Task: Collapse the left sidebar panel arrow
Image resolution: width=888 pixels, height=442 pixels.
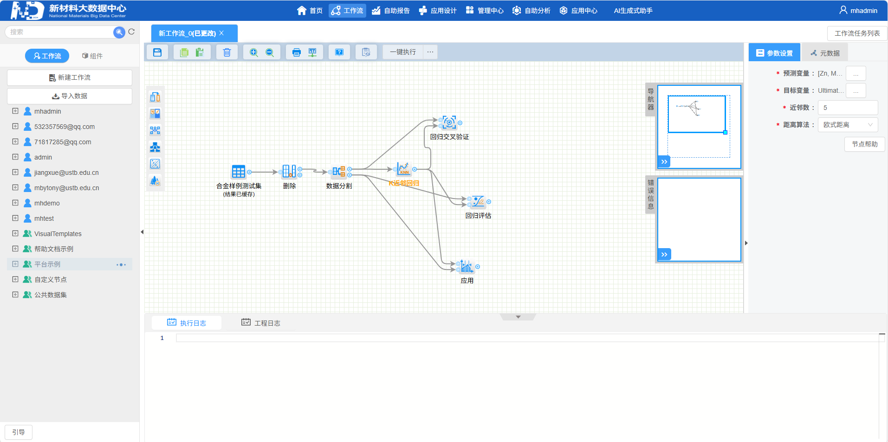Action: [142, 232]
